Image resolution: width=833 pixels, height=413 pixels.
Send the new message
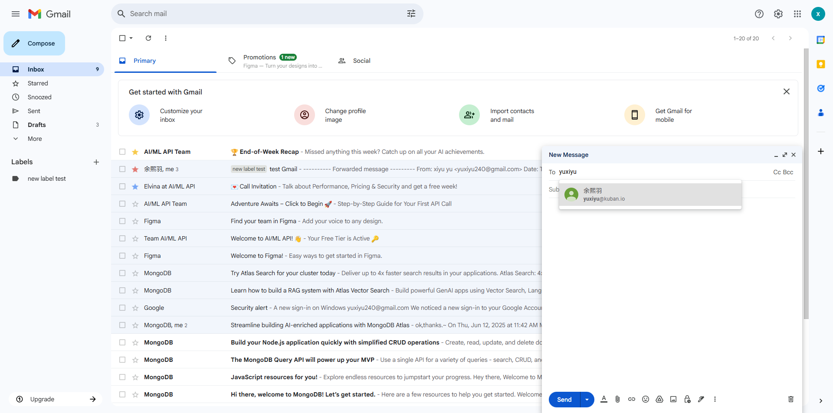[564, 400]
